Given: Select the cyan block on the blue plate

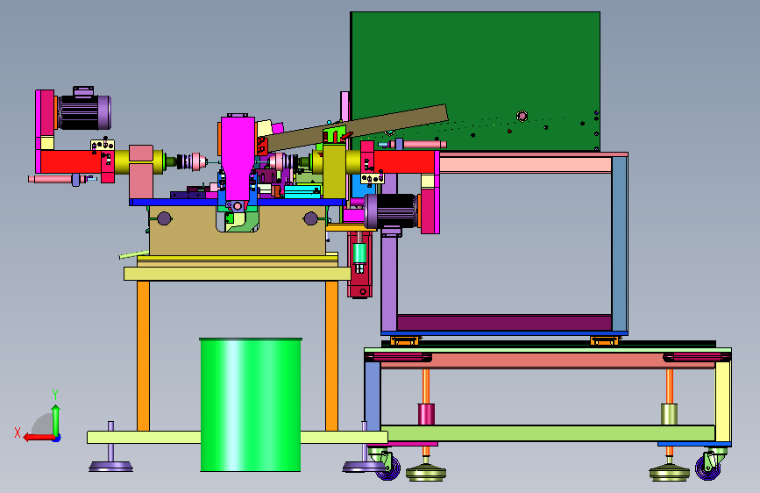Looking at the screenshot, I should 302,191.
